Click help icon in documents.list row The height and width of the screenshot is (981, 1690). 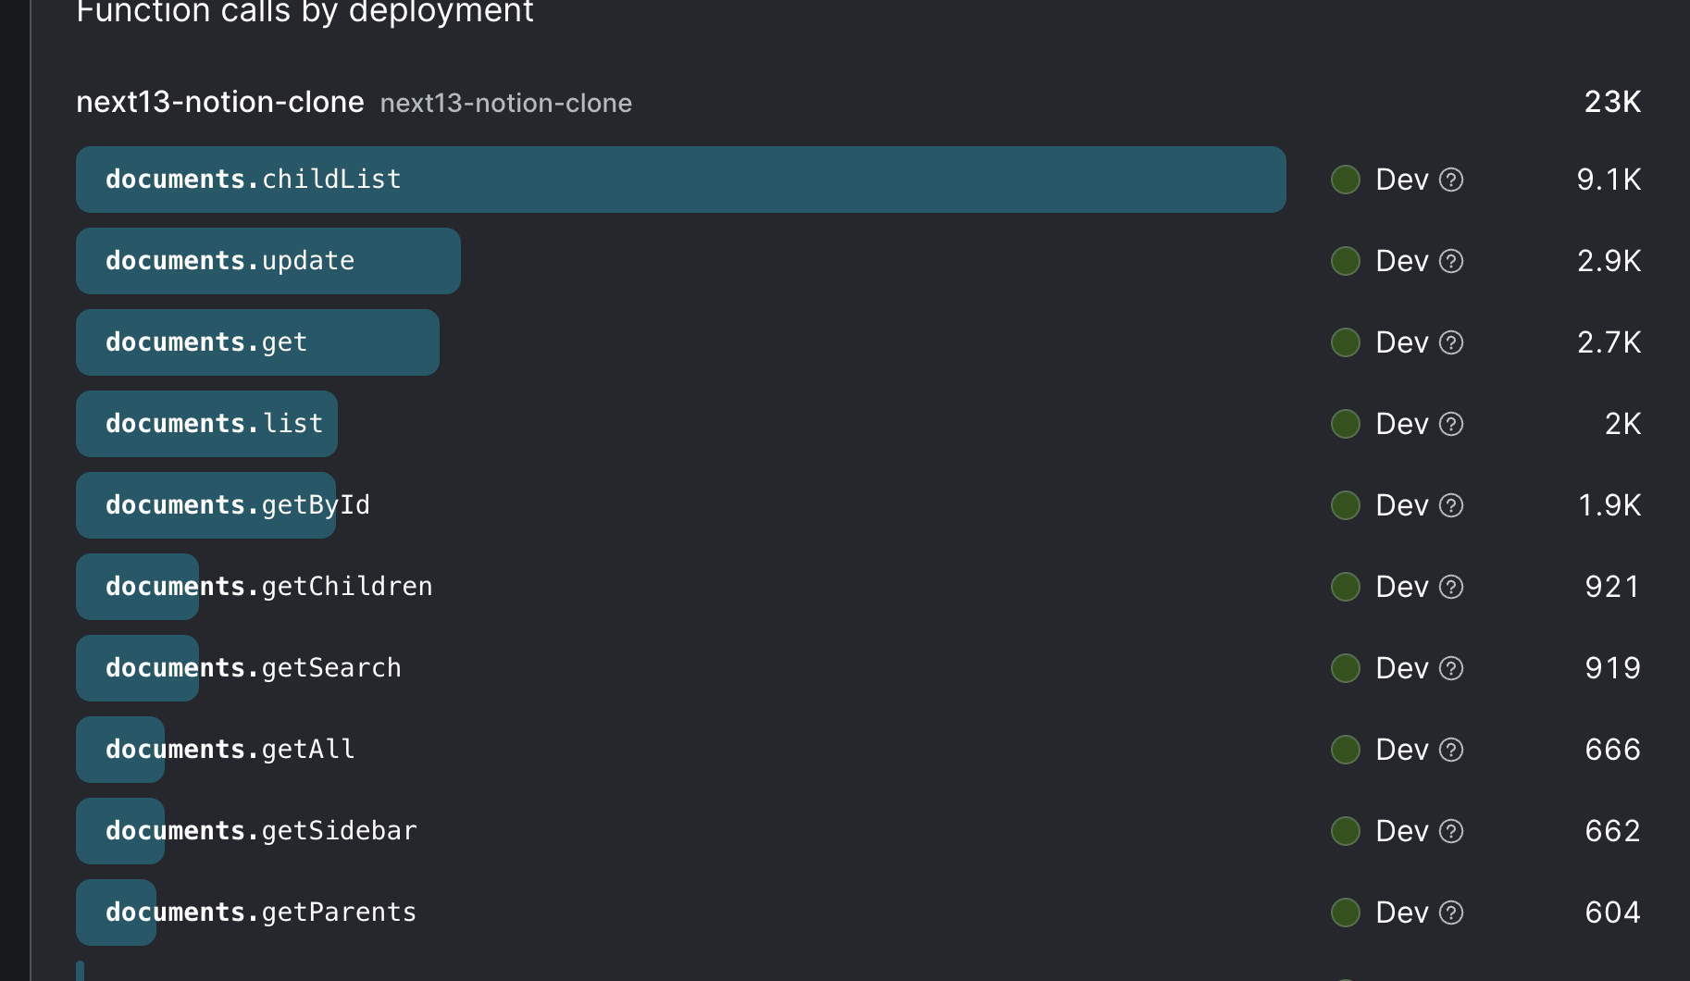pyautogui.click(x=1451, y=424)
